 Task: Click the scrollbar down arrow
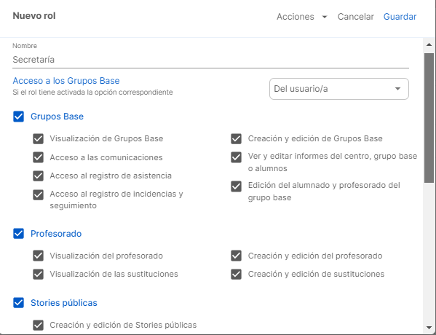point(429,328)
